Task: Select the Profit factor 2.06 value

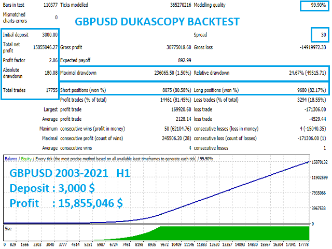Action: coord(51,61)
